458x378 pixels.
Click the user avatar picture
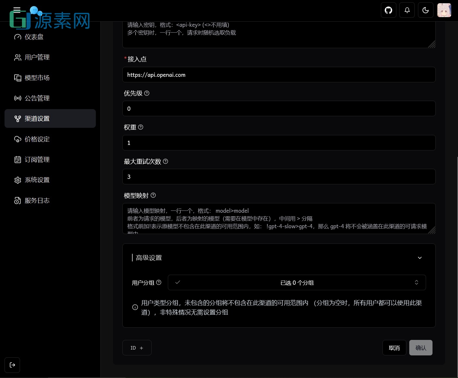tap(444, 10)
